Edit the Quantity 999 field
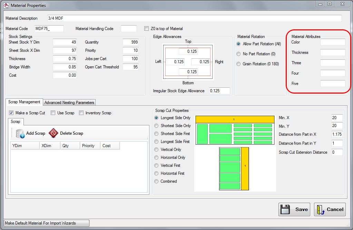This screenshot has height=230, width=353. click(x=130, y=42)
